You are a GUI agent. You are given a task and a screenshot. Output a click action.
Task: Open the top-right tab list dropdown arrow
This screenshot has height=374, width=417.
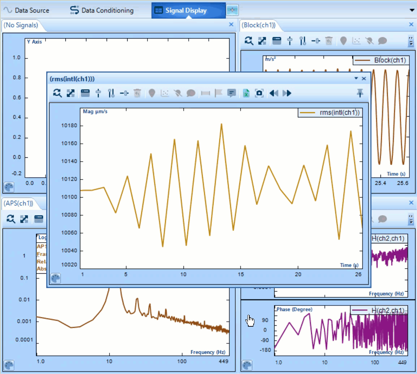412,10
